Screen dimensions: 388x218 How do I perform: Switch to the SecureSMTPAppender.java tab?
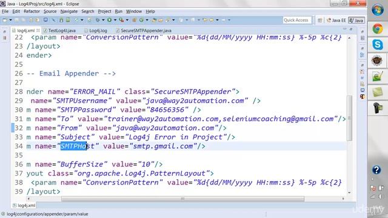point(144,31)
